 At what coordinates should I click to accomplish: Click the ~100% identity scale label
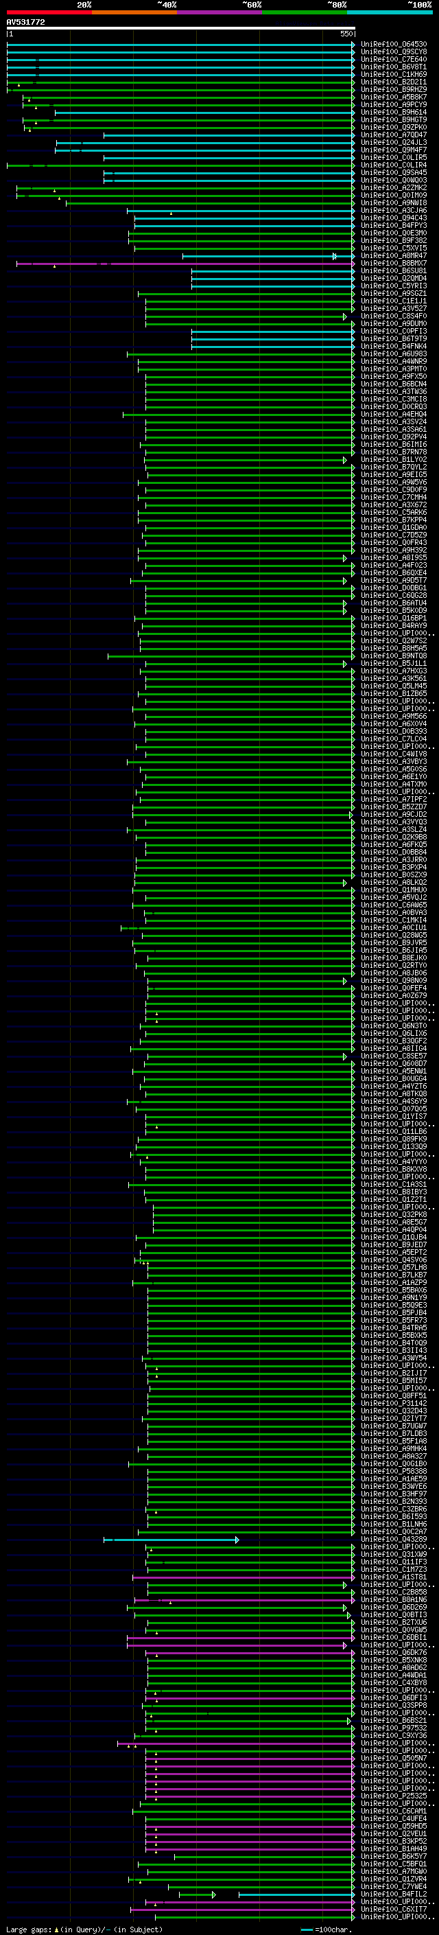420,5
